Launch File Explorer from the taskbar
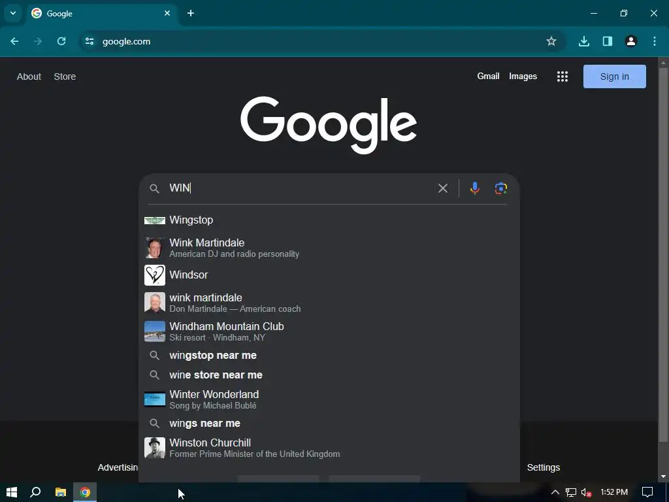Viewport: 669px width, 502px height. pyautogui.click(x=61, y=492)
